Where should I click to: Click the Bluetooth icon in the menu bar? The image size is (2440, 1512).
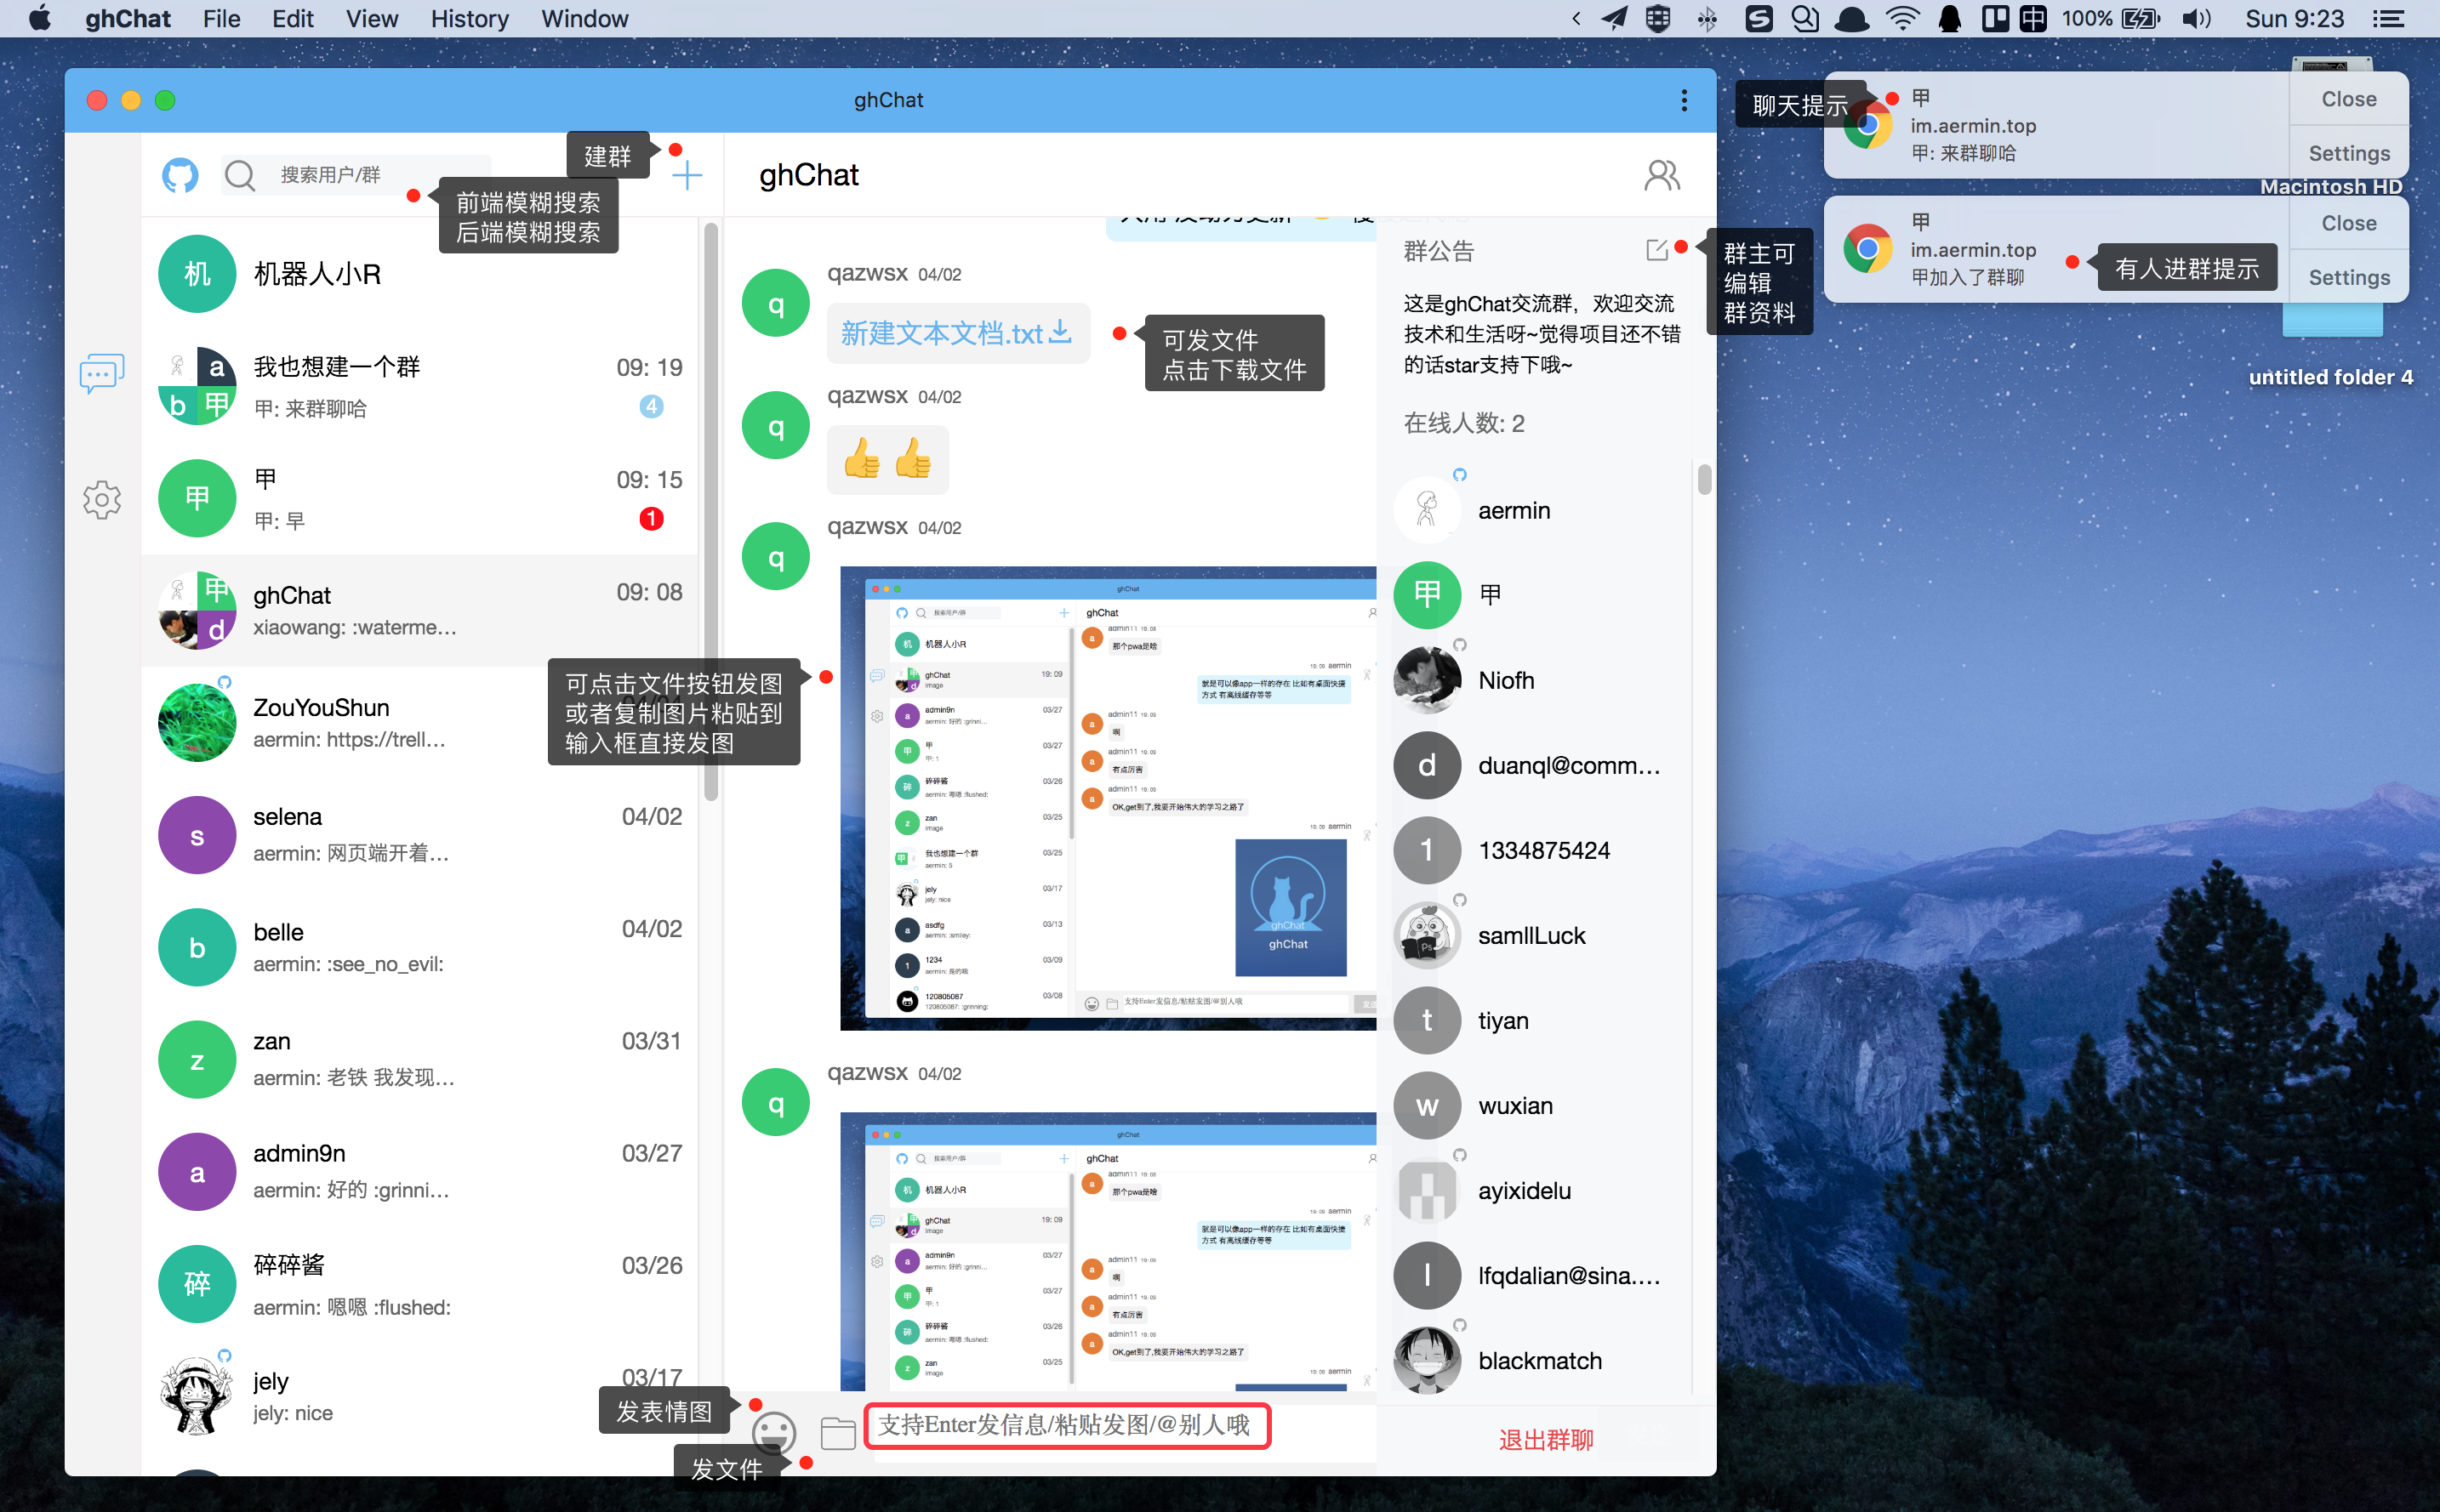[x=1707, y=18]
